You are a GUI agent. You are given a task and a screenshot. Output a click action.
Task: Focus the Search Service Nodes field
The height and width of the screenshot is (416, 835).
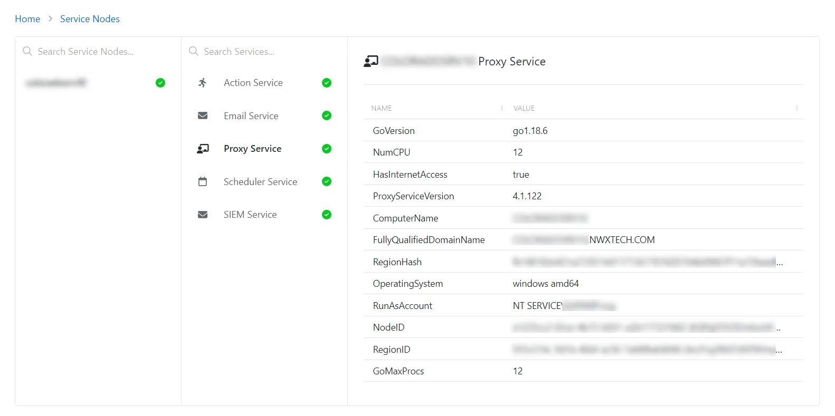[x=98, y=52]
